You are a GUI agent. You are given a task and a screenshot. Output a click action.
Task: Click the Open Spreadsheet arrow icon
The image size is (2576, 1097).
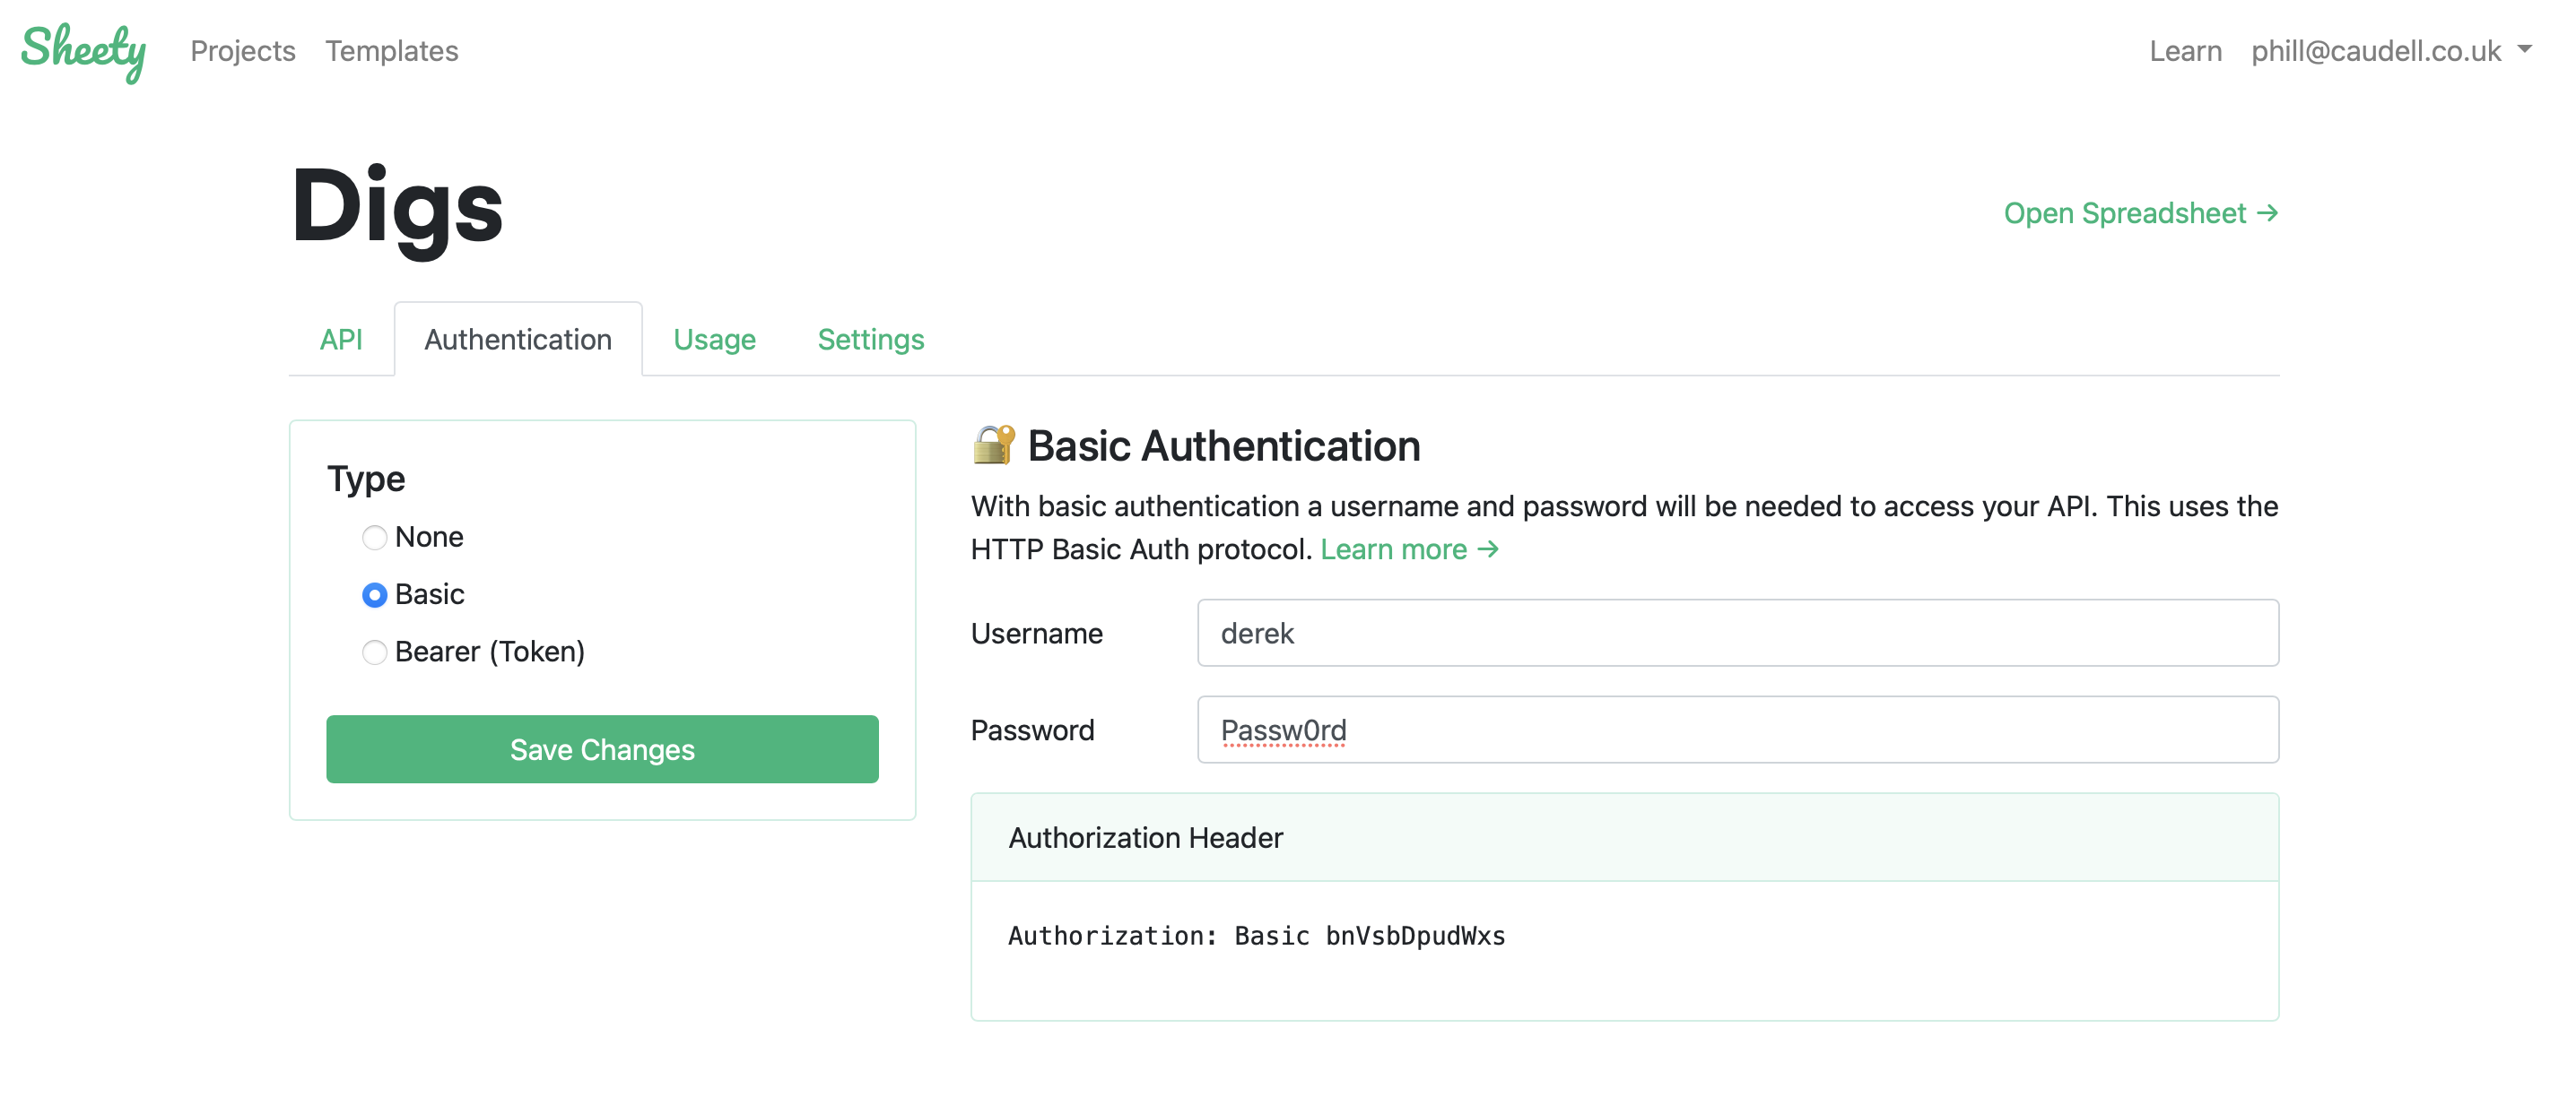pos(2268,212)
